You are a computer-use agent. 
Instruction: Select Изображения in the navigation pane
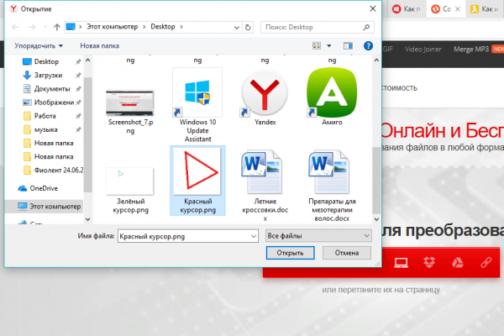54,102
